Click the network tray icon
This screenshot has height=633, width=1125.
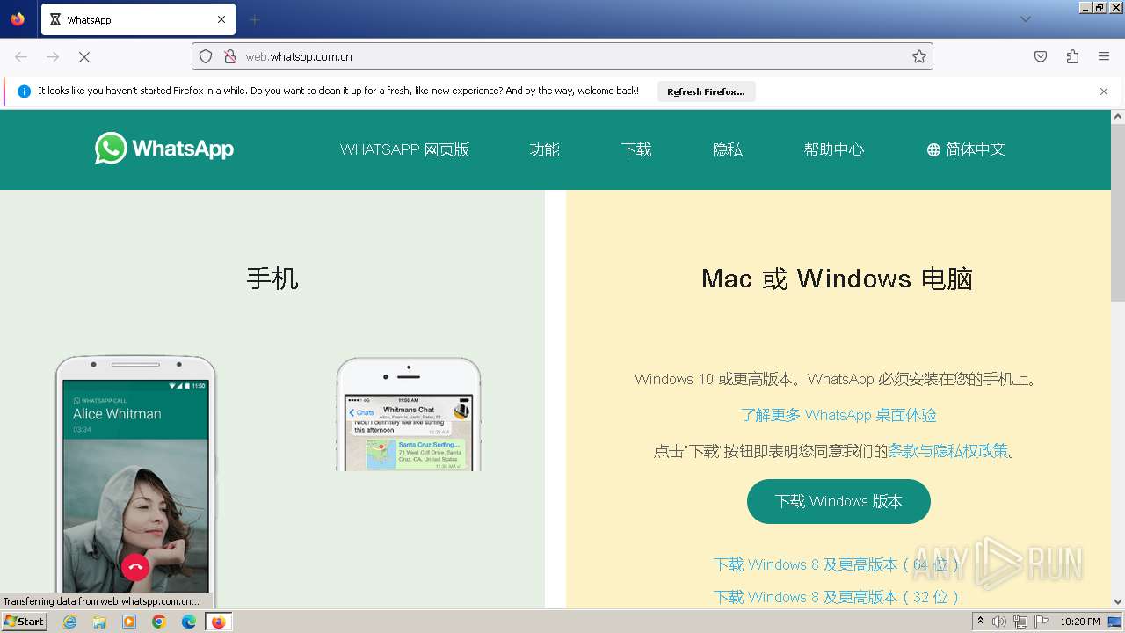[1020, 622]
